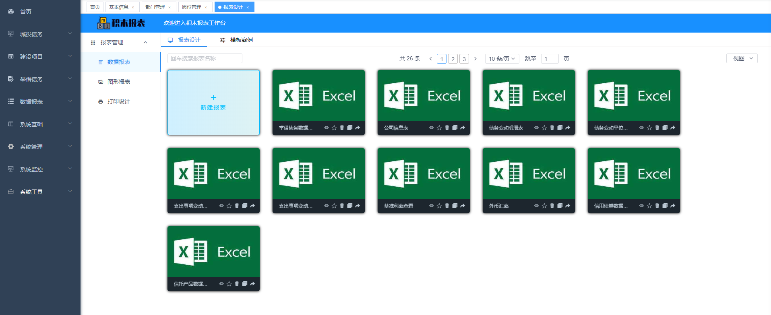Screen dimensions: 771x315
Task: Delete the 公司信息表 report using trash icon
Action: tap(447, 128)
